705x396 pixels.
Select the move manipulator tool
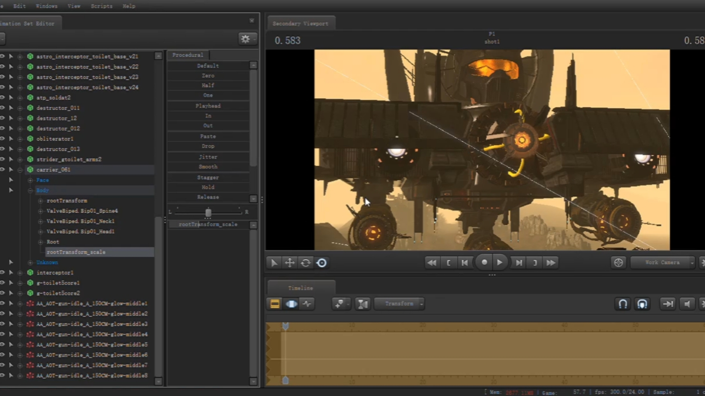coord(290,263)
